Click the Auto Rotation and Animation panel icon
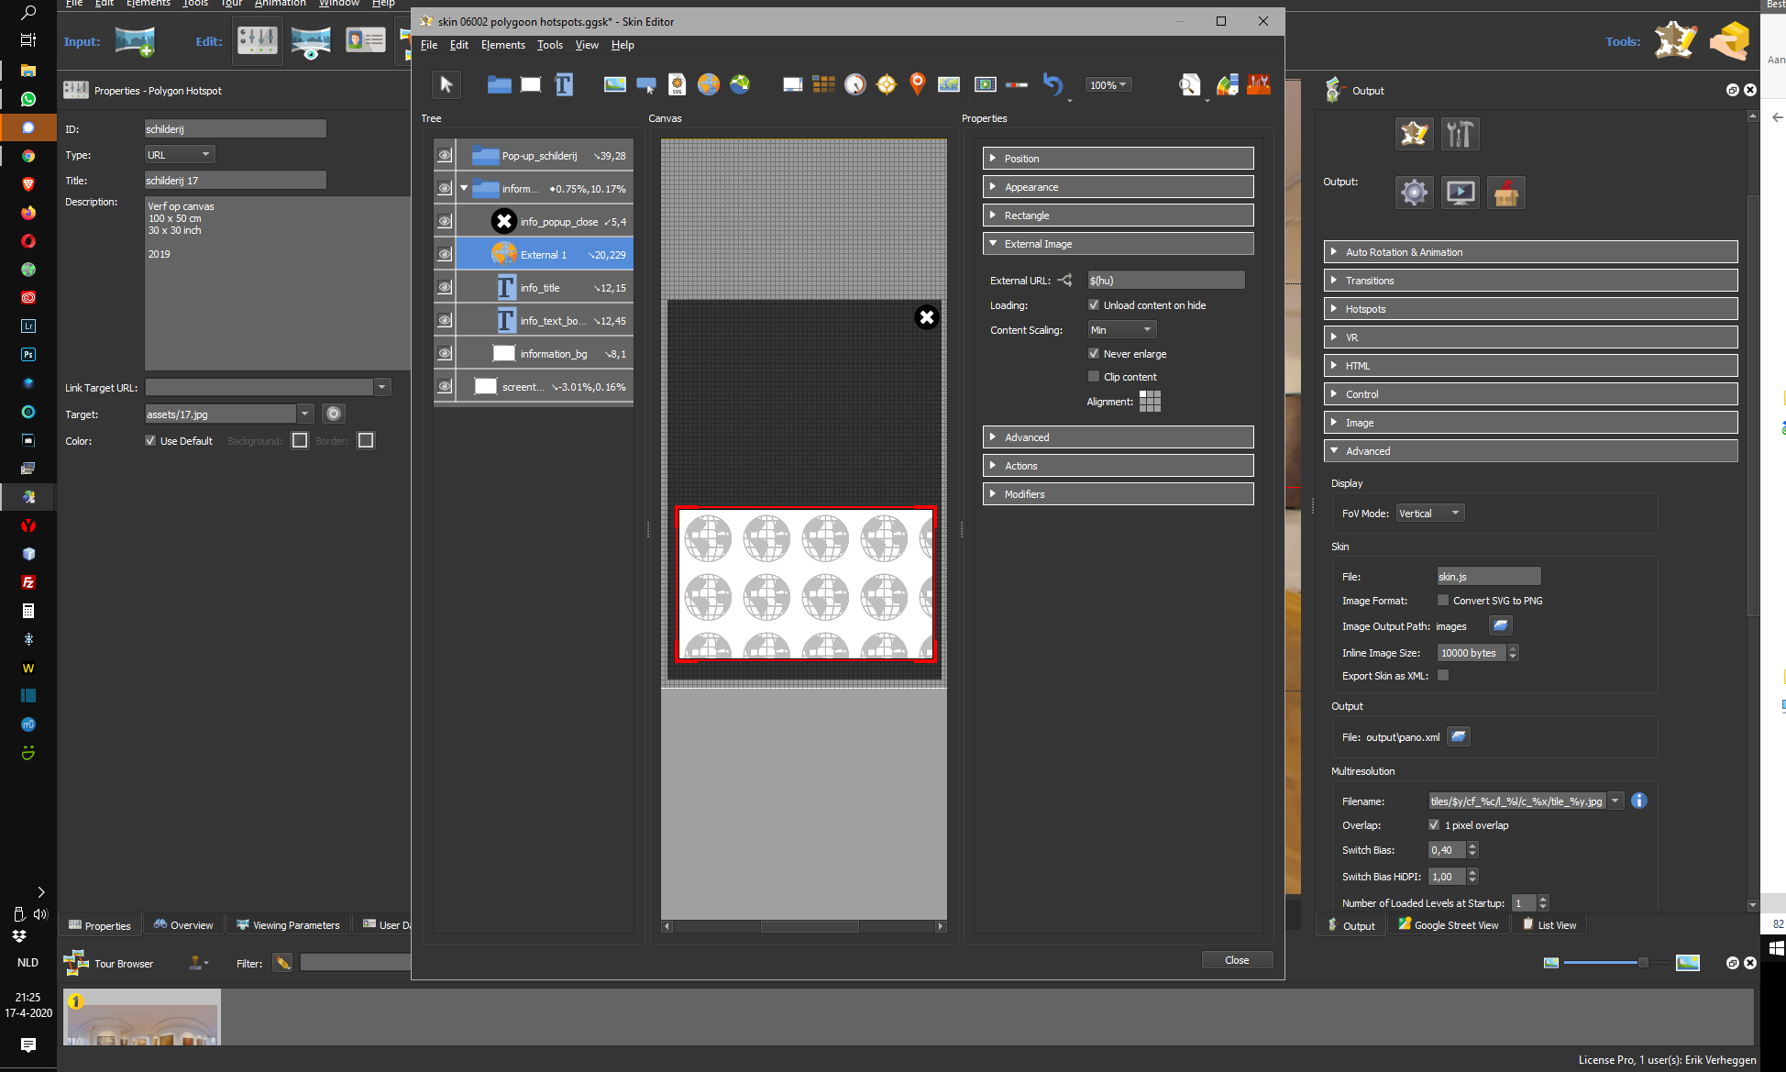This screenshot has width=1786, height=1072. [1334, 251]
